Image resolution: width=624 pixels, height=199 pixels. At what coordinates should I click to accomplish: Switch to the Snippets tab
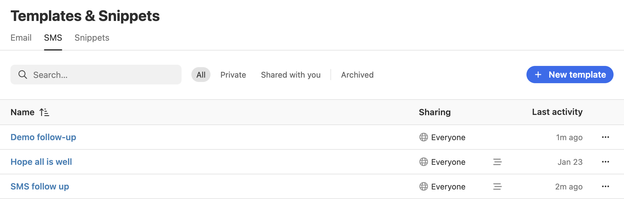point(92,38)
